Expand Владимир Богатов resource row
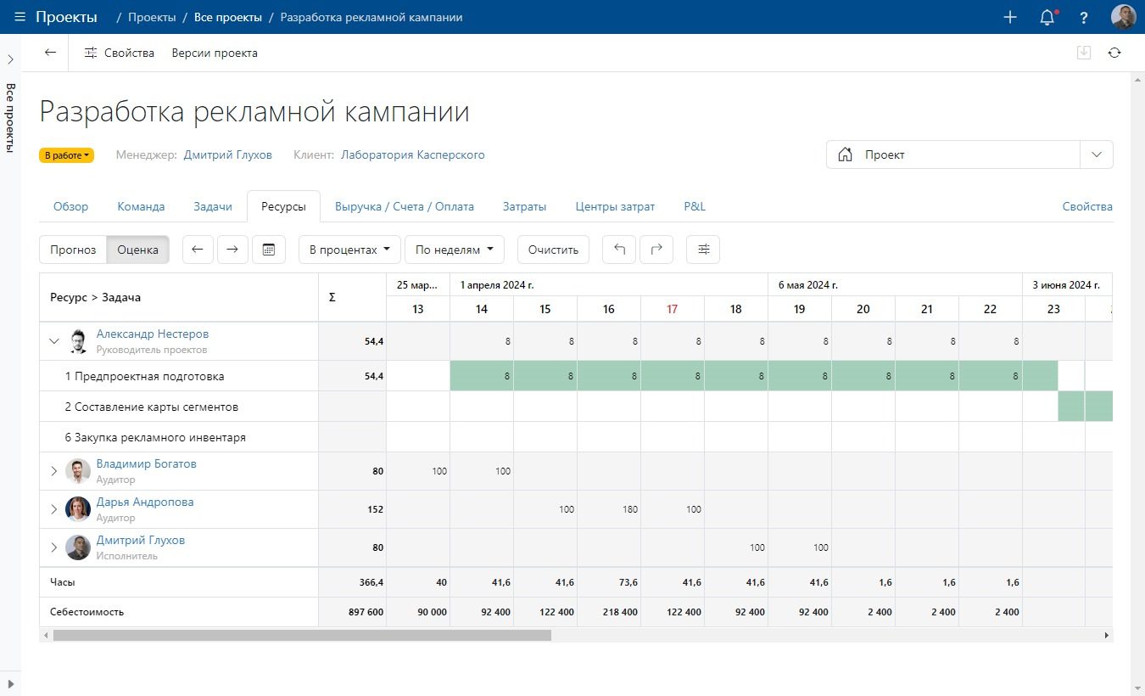 tap(54, 471)
